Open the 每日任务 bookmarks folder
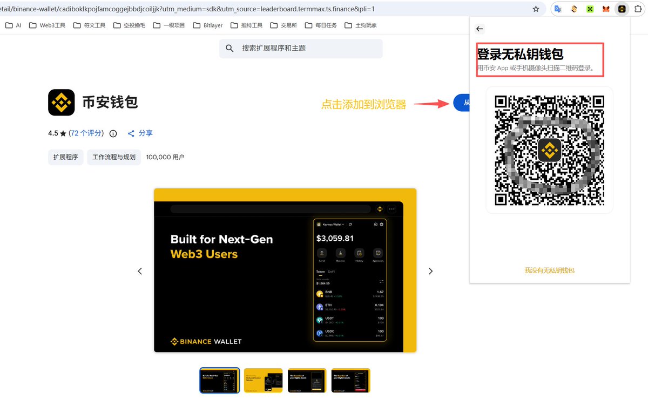The width and height of the screenshot is (648, 400). (321, 25)
